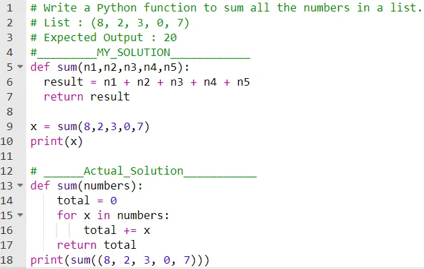Click the 'for x in numbers:' loop line
The image size is (424, 269).
pyautogui.click(x=113, y=216)
